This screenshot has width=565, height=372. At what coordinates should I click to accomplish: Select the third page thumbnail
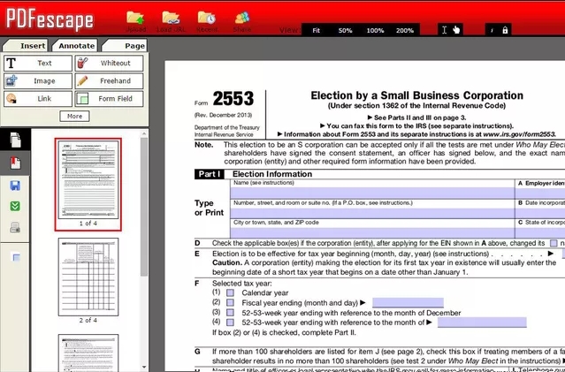pos(88,353)
